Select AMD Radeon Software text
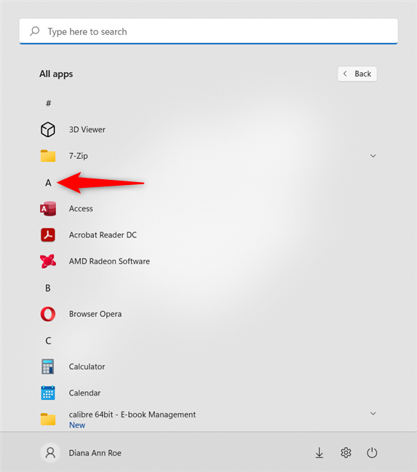 [x=109, y=261]
